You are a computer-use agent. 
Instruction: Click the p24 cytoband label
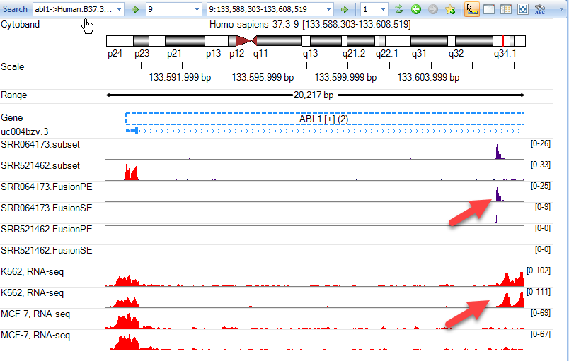point(115,54)
